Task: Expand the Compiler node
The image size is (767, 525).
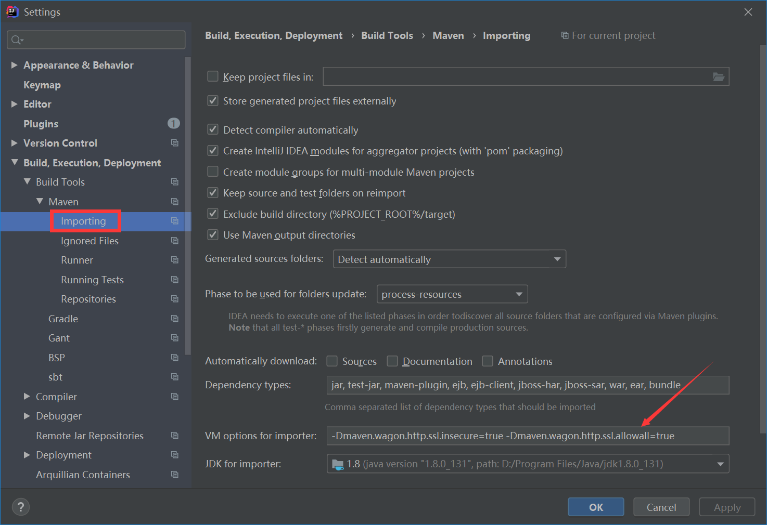Action: (27, 397)
